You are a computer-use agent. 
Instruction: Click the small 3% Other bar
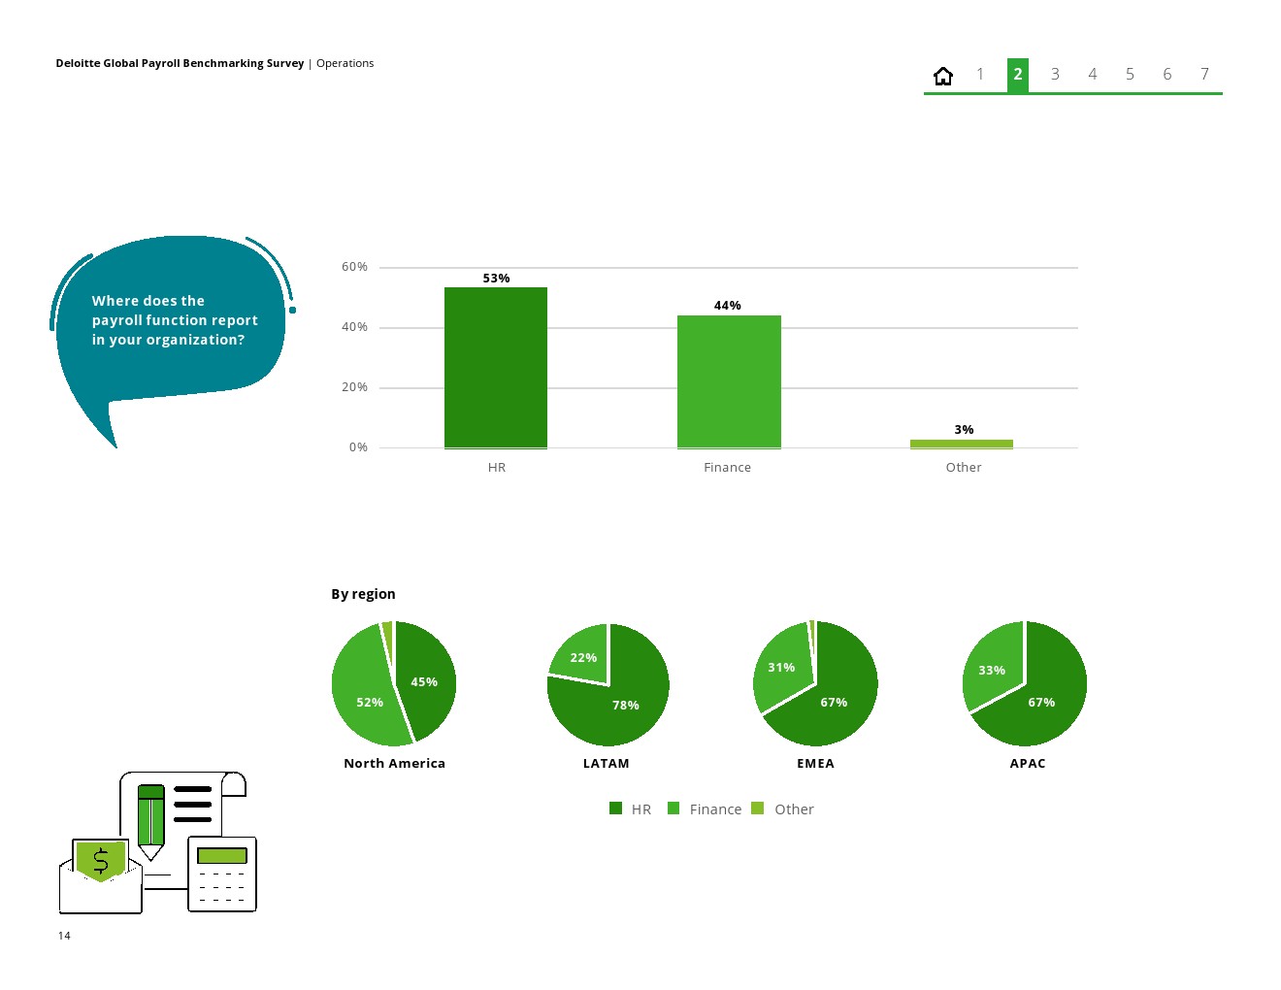(961, 444)
